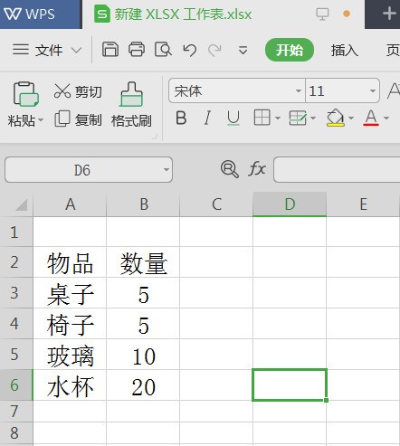
Task: Open the font size 11 dropdown
Action: 373,90
